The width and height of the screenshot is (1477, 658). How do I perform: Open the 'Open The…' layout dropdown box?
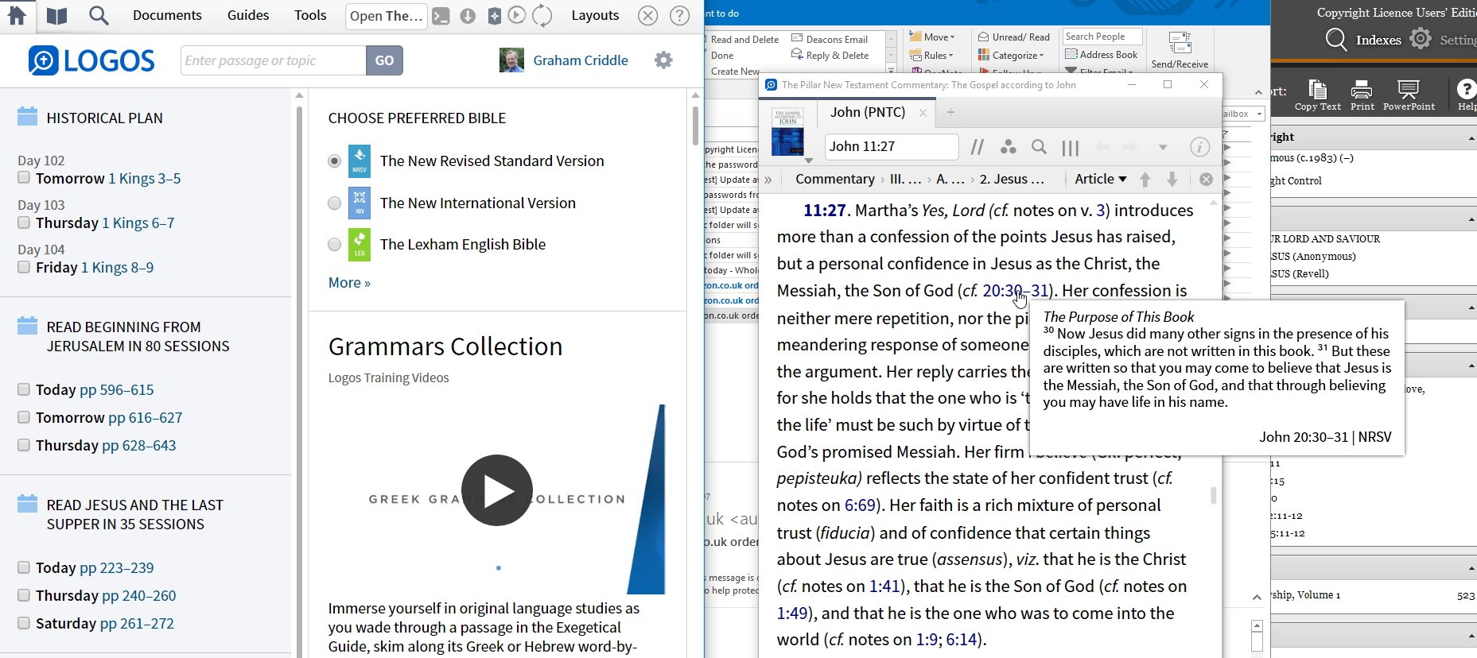click(x=387, y=16)
